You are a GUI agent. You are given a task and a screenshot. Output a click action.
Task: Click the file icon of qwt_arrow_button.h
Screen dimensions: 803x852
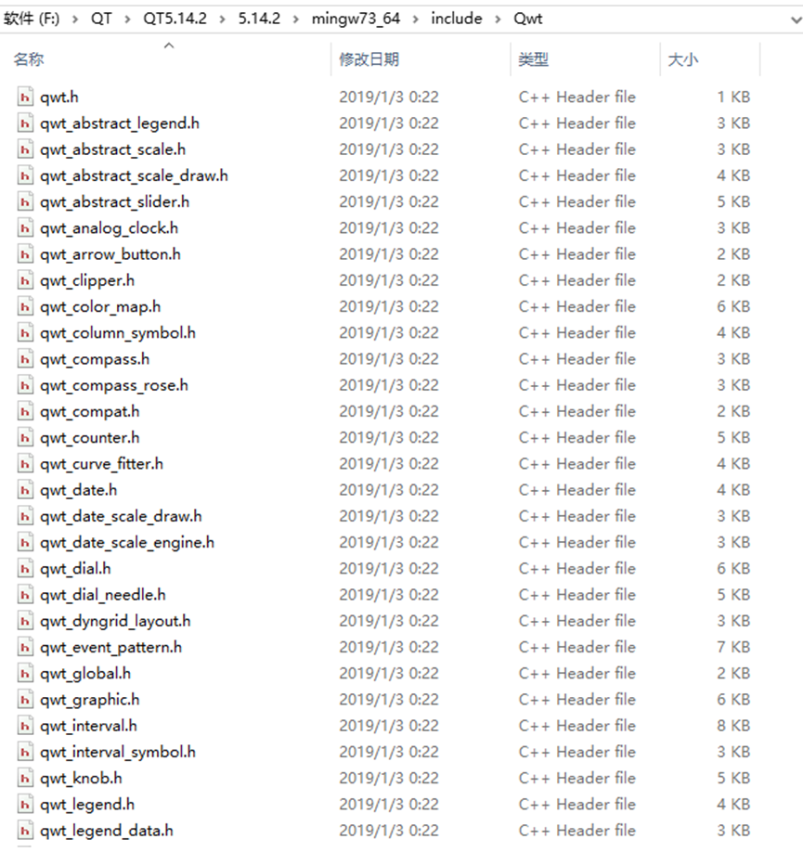(x=24, y=254)
